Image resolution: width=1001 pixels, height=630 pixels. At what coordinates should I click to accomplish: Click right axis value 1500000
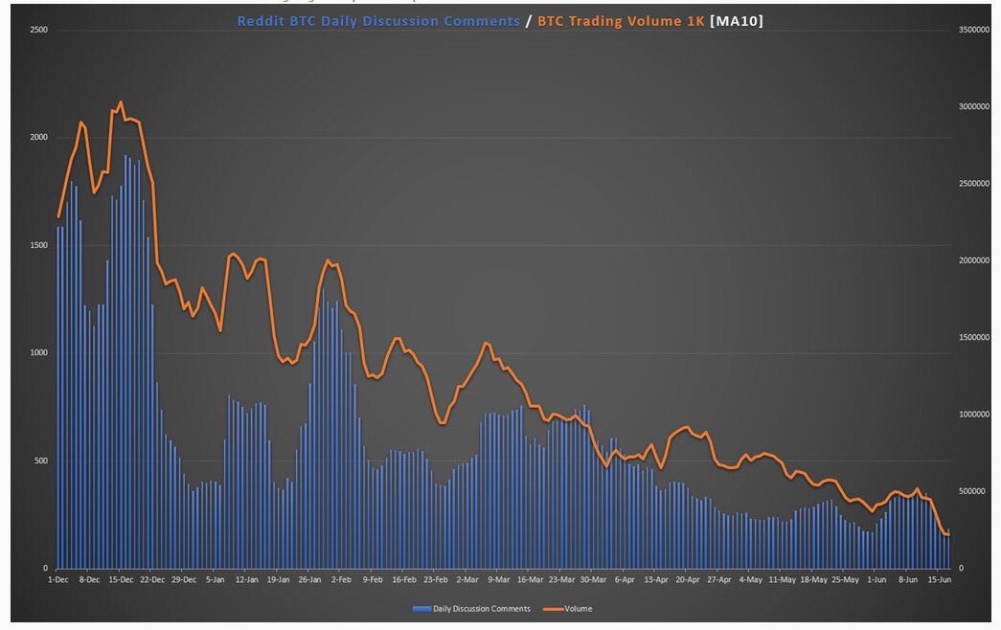click(974, 338)
